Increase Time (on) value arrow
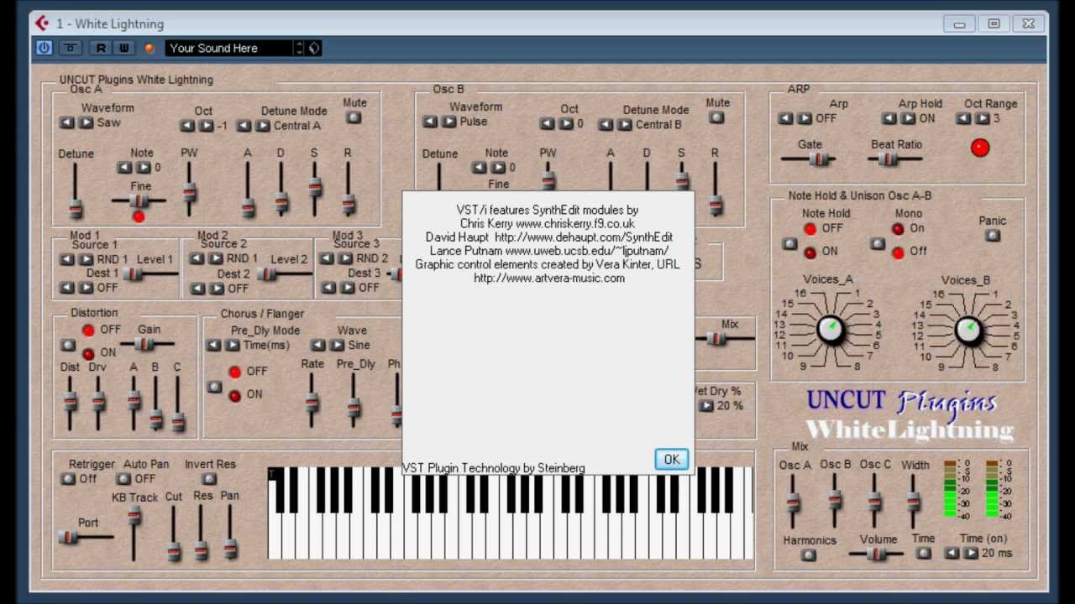 pyautogui.click(x=971, y=553)
